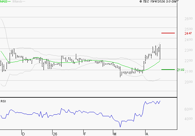Image resolution: width=195 pixels, height=136 pixels.
Task: Click the RSI panel label
Action: 3,101
